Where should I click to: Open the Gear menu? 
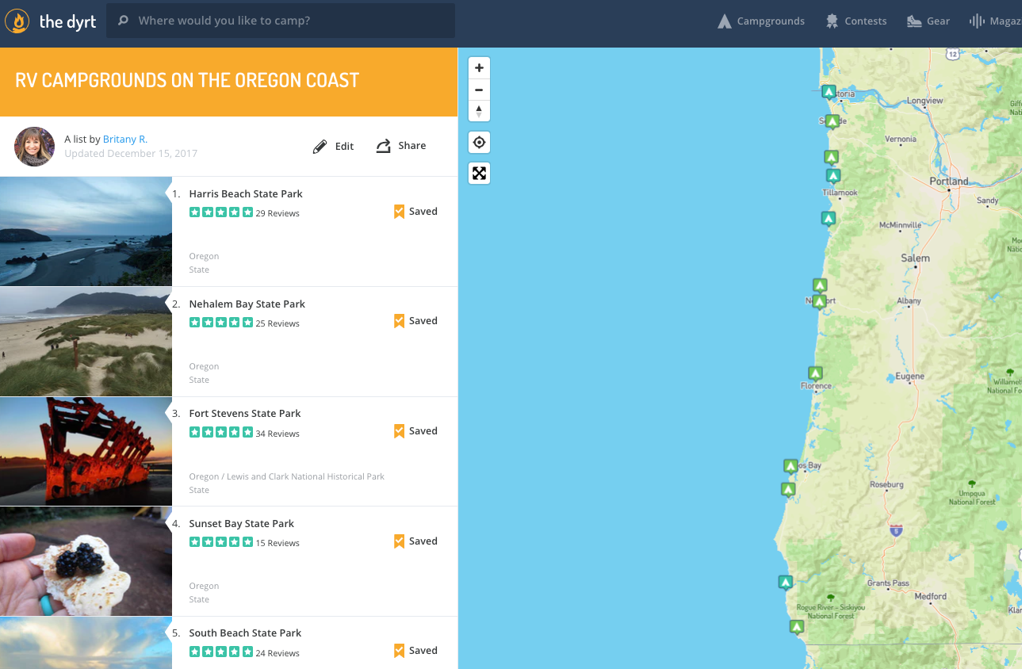click(928, 21)
